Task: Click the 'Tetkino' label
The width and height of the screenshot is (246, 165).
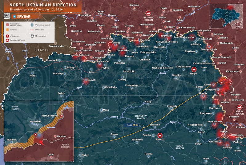Action: [x=224, y=132]
